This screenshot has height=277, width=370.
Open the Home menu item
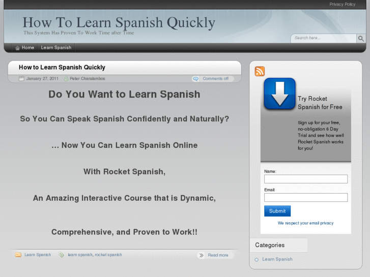point(24,48)
